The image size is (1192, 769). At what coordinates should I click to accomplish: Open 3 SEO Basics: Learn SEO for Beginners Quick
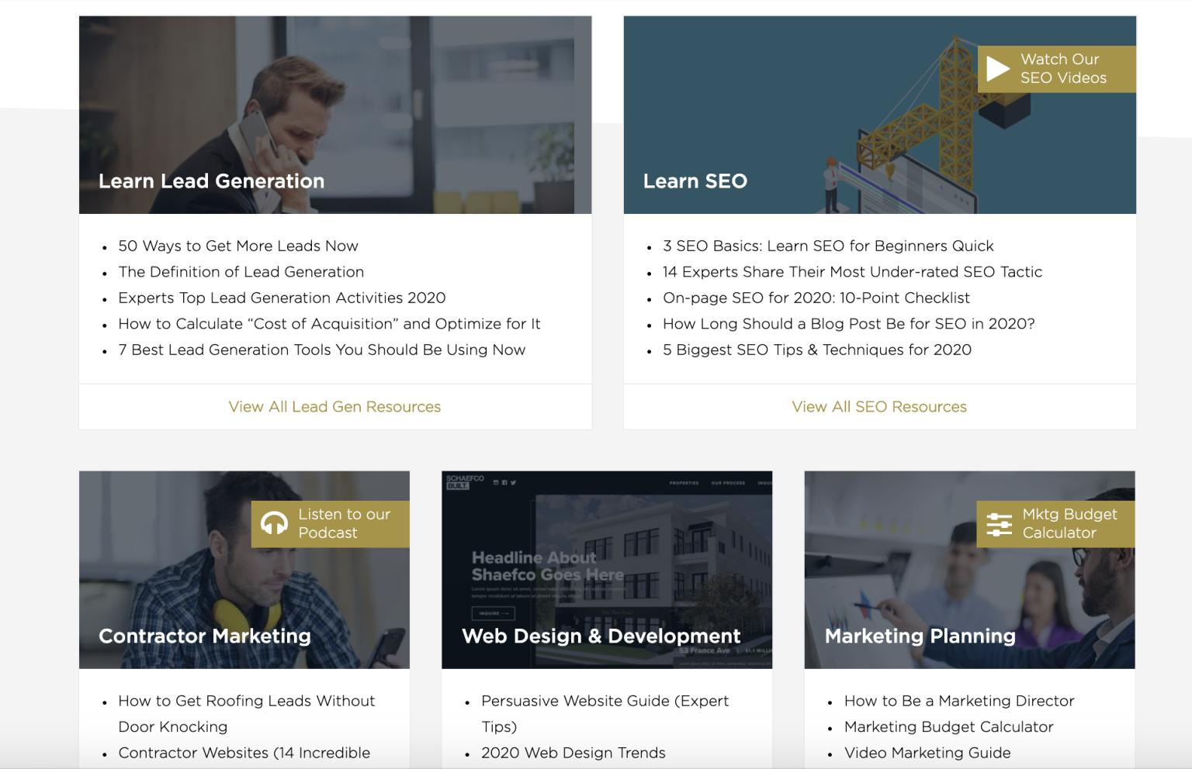(x=827, y=246)
